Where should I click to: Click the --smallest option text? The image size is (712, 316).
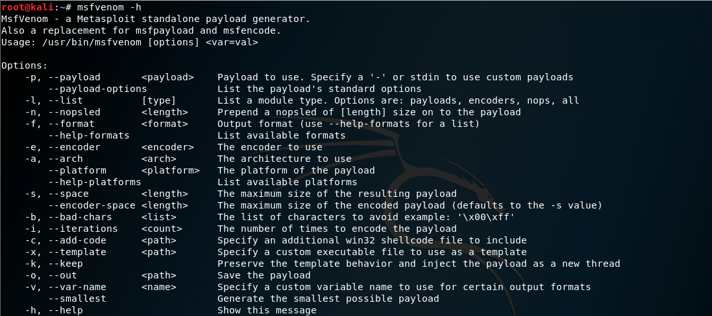pos(77,299)
